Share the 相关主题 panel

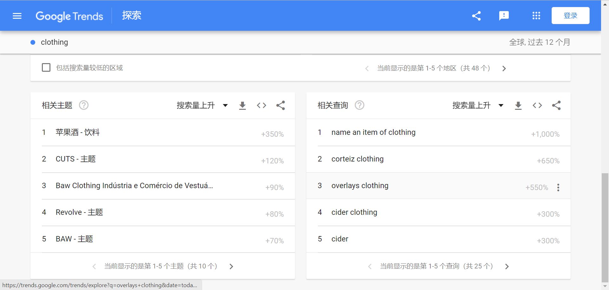(280, 105)
